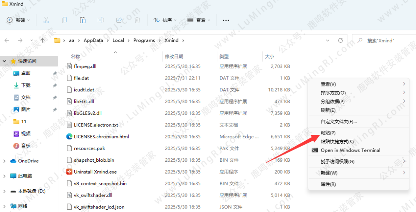Viewport: 416px width, 212px height.
Task: Expand the 此电脑 tree node
Action: click(x=4, y=176)
